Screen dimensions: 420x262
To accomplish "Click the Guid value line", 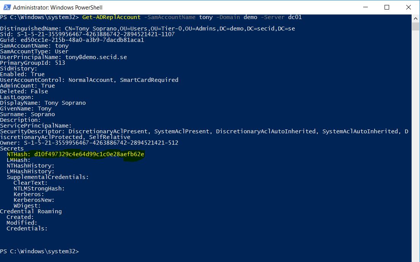I will tap(72, 40).
